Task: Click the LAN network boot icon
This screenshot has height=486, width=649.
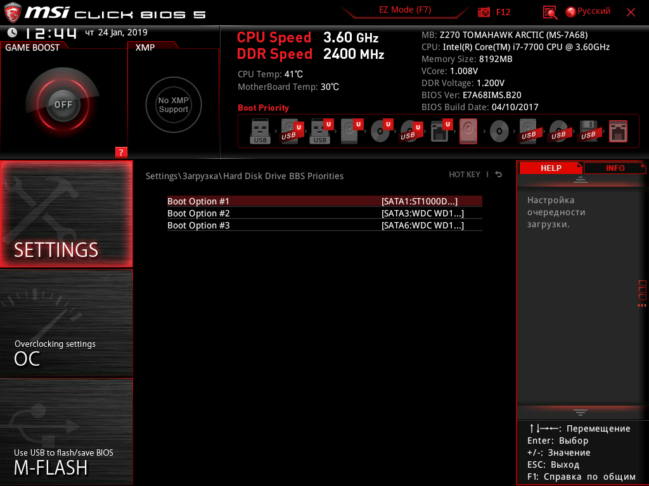Action: coord(617,130)
